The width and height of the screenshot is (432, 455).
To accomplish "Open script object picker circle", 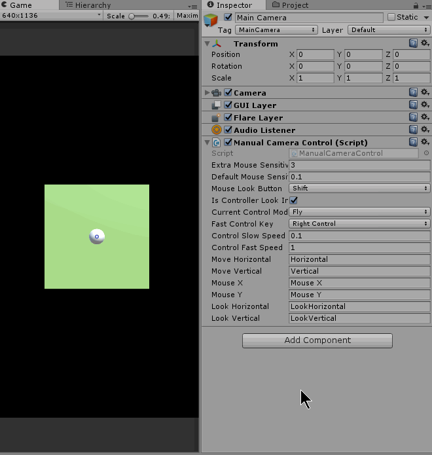I will (426, 153).
